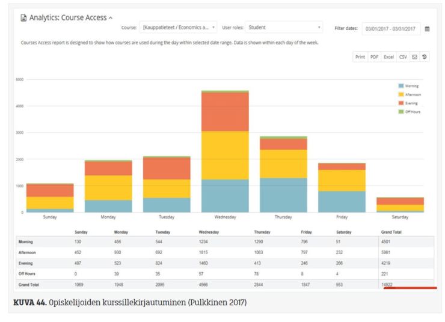Click the Grand Total column header
The image size is (445, 322).
pos(392,231)
